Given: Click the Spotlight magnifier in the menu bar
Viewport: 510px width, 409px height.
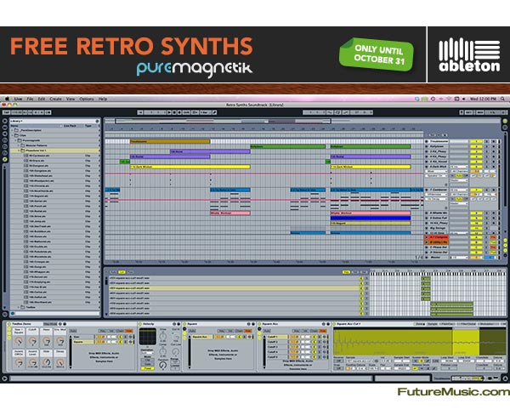Looking at the screenshot, I should 502,99.
